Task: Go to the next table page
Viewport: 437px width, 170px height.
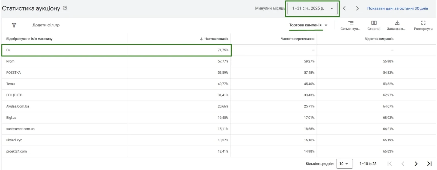Action: click(x=416, y=164)
